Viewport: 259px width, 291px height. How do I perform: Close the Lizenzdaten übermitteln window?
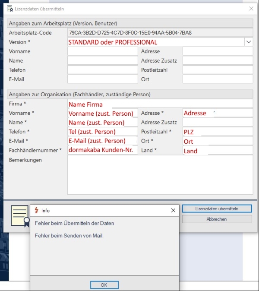pyautogui.click(x=251, y=8)
